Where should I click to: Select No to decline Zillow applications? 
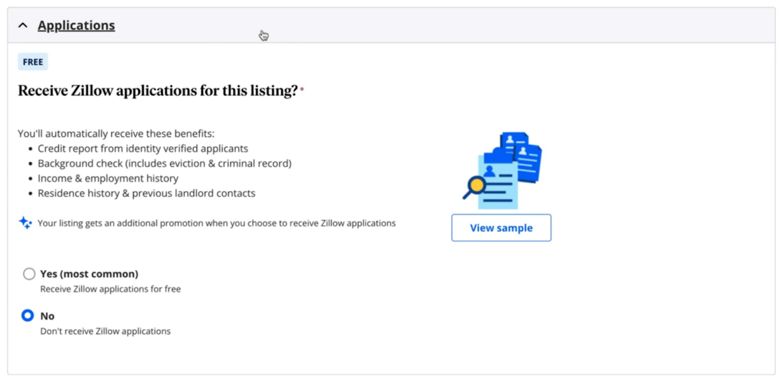[27, 315]
